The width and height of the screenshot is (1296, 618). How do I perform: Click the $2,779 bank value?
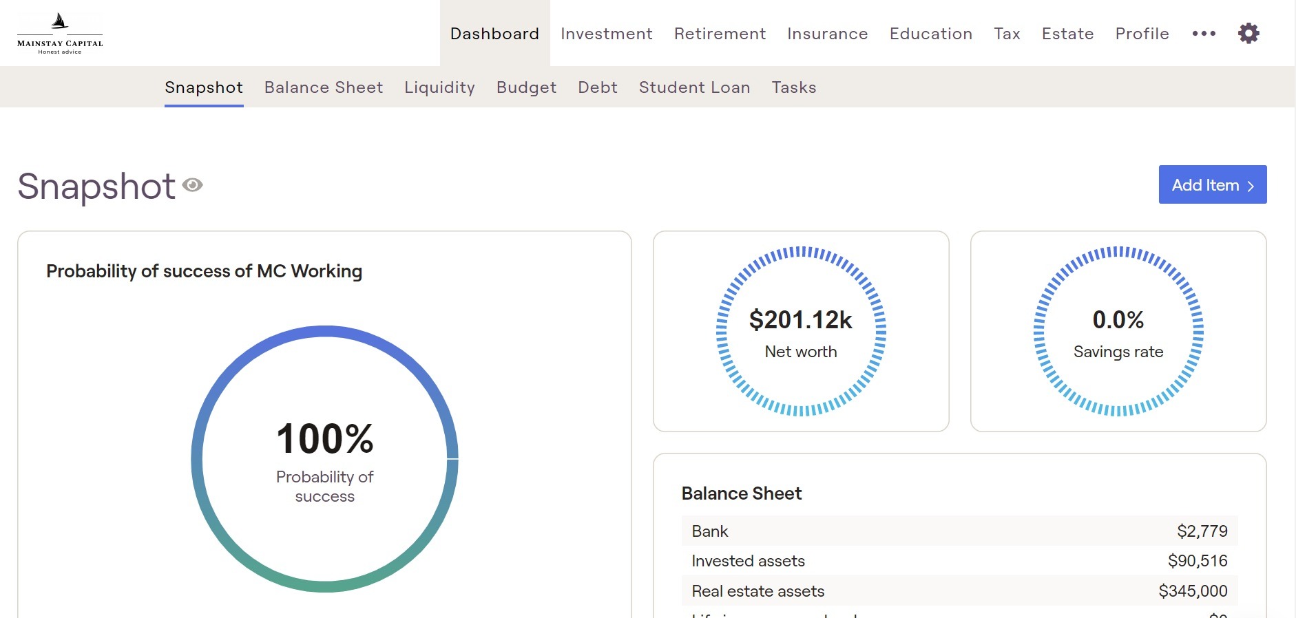[x=1202, y=531]
